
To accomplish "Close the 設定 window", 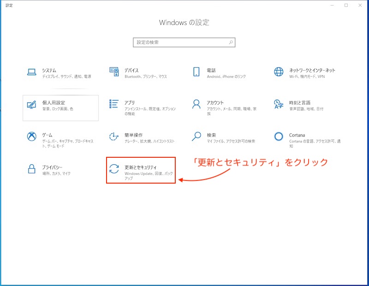I will [x=360, y=5].
